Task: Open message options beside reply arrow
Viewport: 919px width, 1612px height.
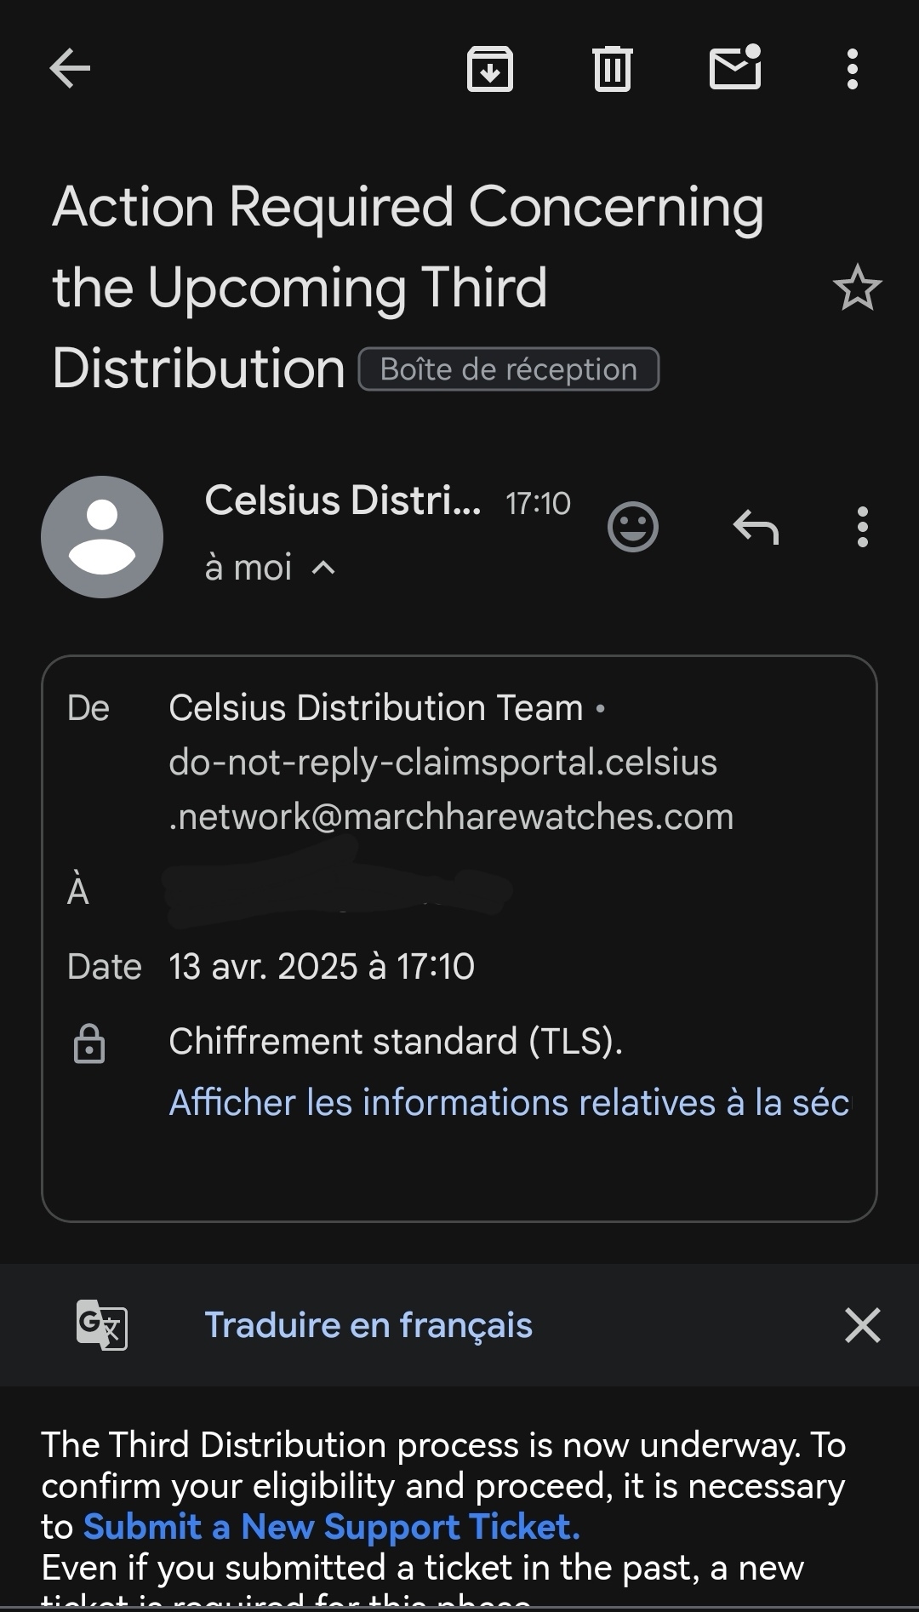Action: pos(863,527)
